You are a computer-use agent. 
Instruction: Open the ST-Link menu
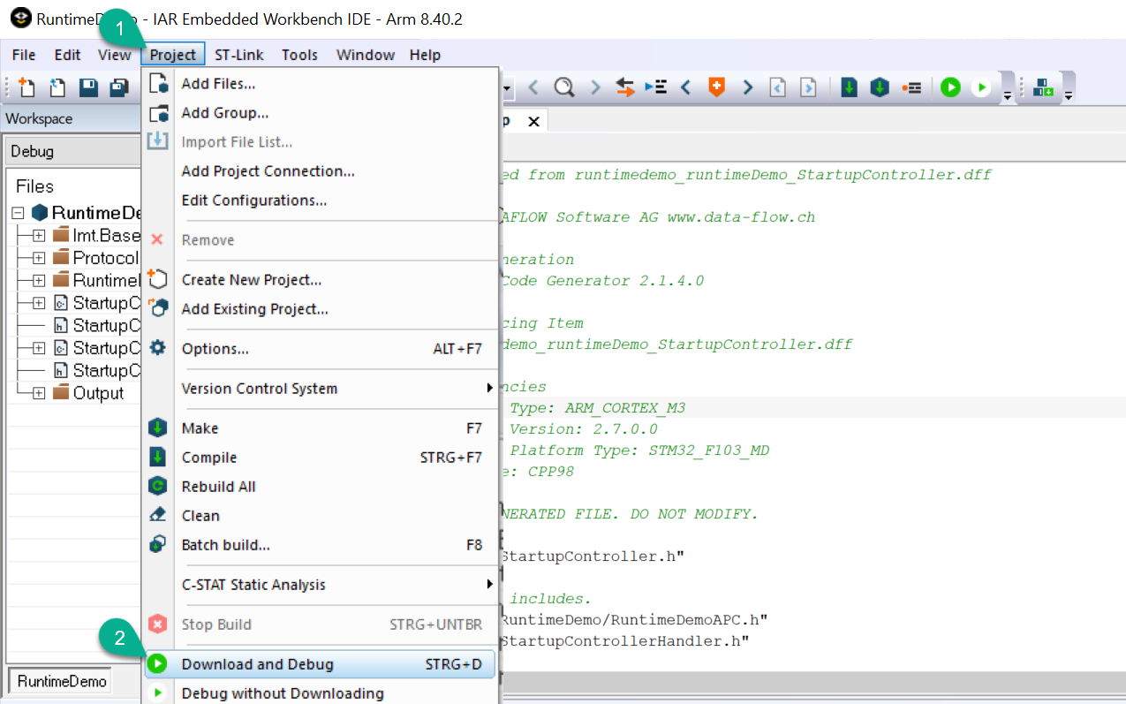[x=238, y=55]
